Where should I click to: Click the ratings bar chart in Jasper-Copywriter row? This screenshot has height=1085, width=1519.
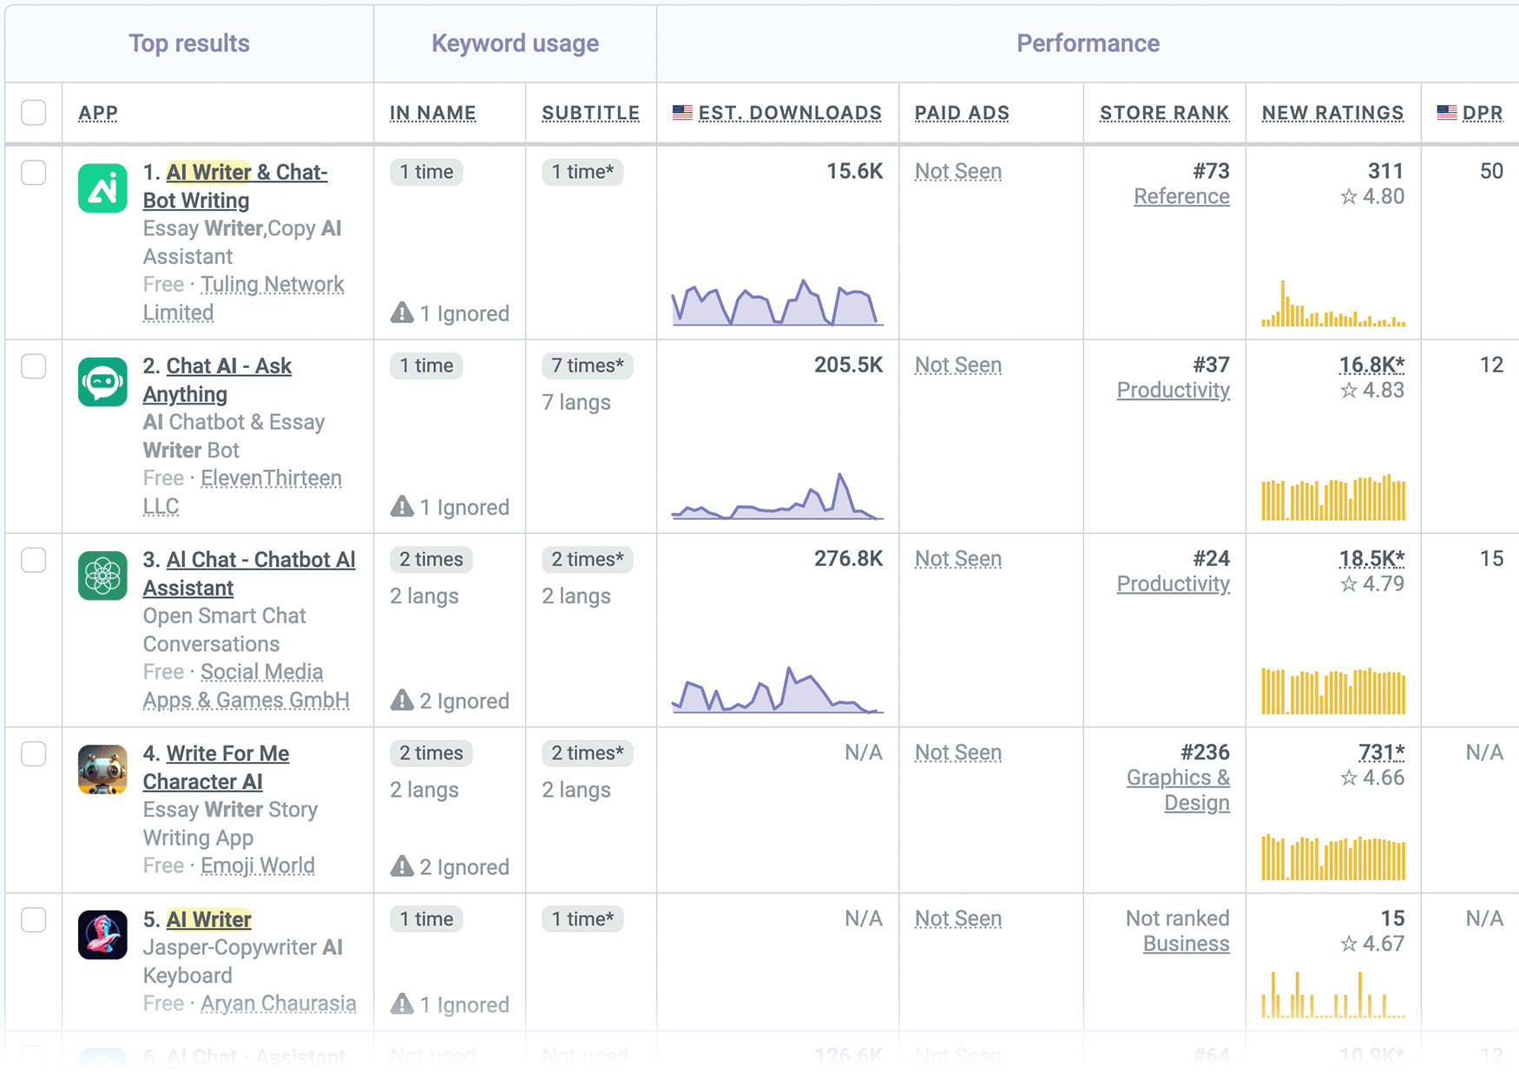pos(1333,994)
